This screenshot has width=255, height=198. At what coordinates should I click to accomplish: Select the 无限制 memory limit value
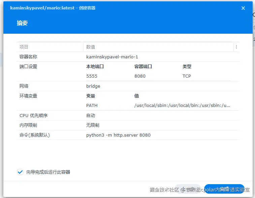click(x=93, y=125)
